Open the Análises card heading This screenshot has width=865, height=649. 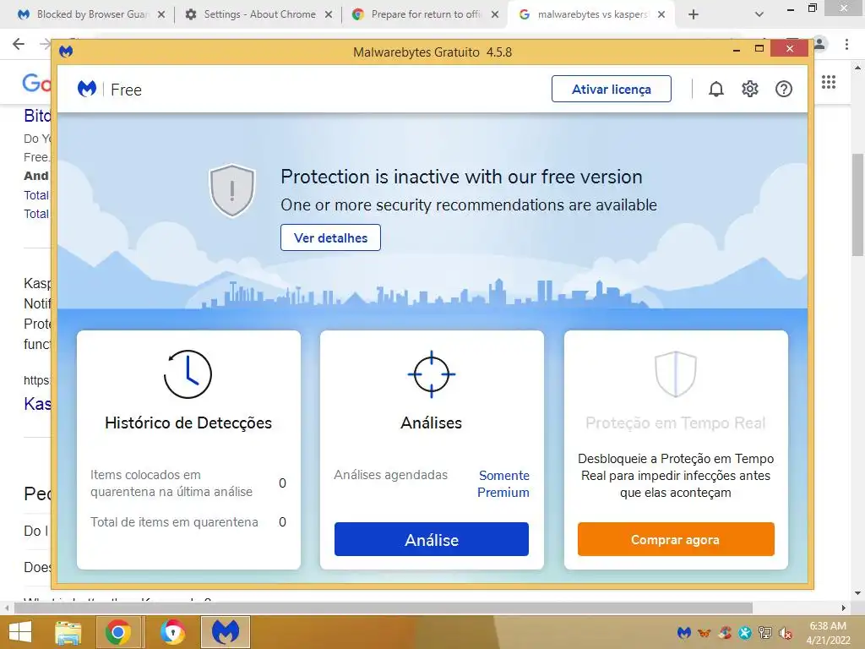(x=432, y=423)
